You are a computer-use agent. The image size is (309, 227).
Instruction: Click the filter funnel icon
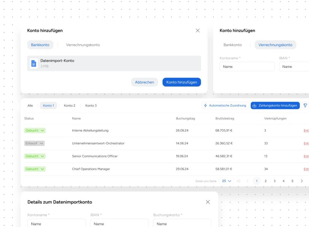305,105
